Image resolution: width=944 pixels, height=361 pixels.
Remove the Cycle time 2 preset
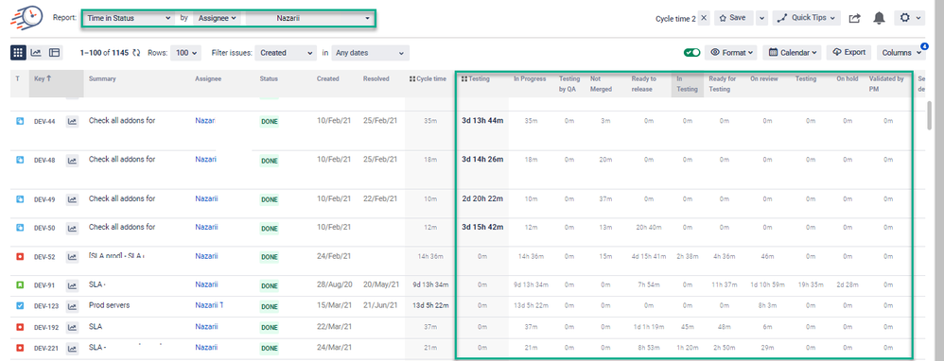click(705, 18)
